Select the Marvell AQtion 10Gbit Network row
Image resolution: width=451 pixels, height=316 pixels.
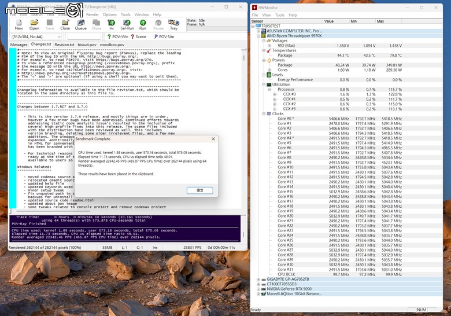point(346,294)
